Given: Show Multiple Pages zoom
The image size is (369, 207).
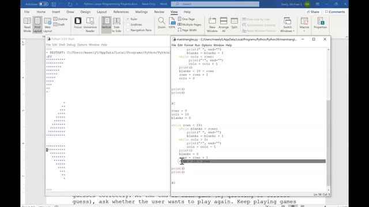Looking at the screenshot, I should (190, 24).
